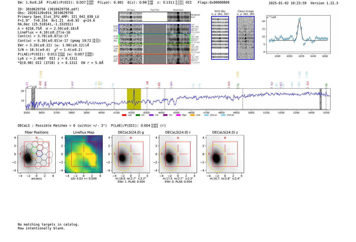Viewport: 356px width, 242px height.
Task: Select the CIII legend swatch
Action: click(165, 115)
